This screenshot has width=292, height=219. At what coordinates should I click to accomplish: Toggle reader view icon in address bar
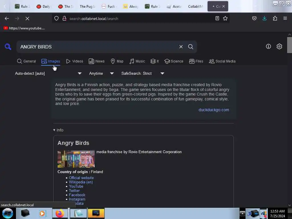[217, 19]
